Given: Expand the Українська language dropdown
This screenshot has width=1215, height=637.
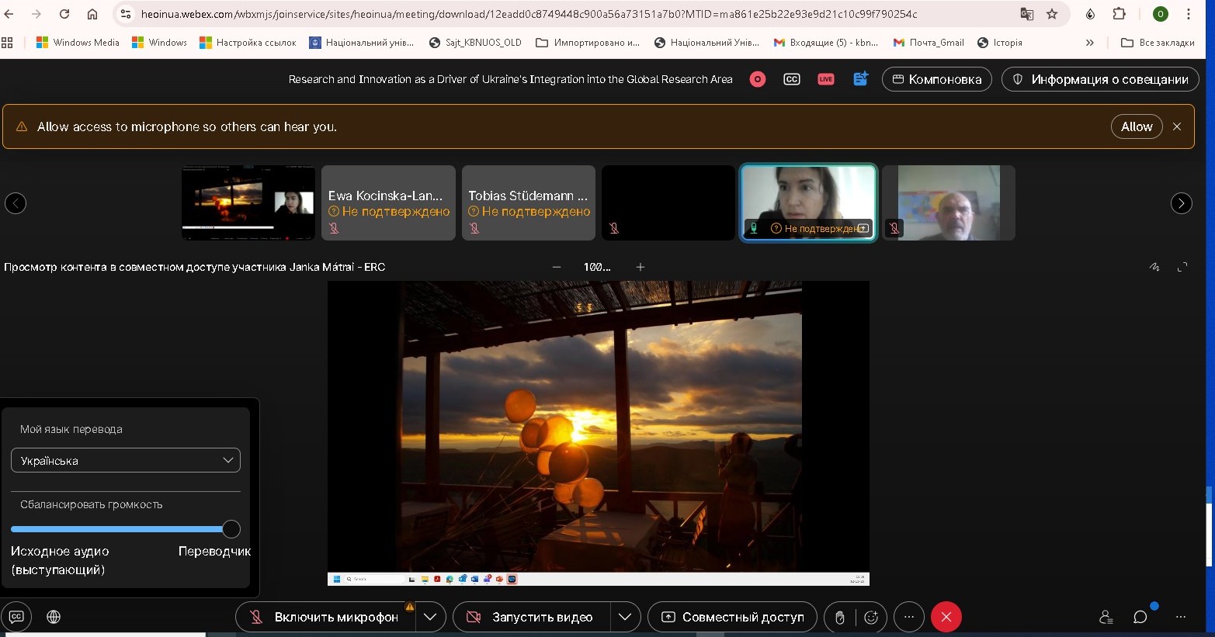Looking at the screenshot, I should coord(126,460).
